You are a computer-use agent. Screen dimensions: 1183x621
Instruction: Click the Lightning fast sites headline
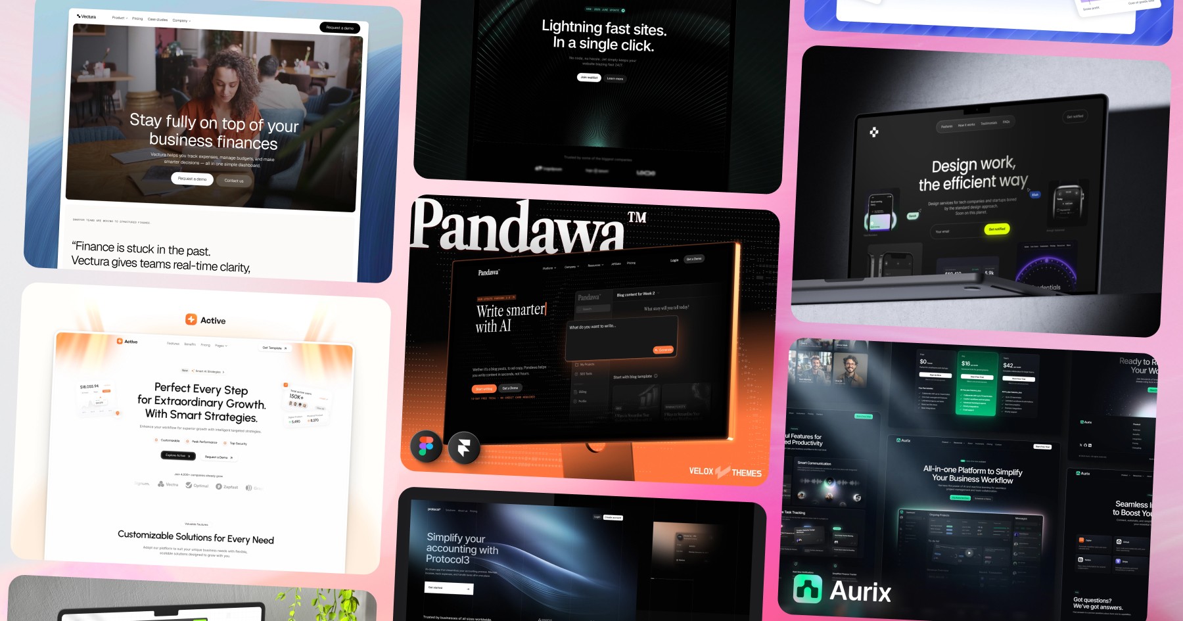[604, 36]
